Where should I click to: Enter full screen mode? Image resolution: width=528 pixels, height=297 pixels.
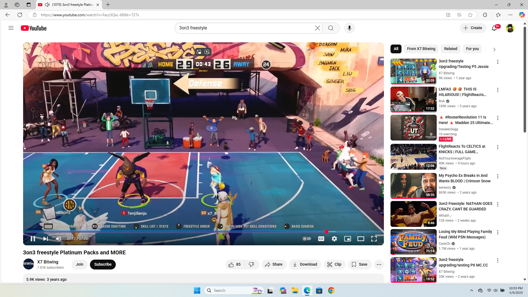coord(374,239)
